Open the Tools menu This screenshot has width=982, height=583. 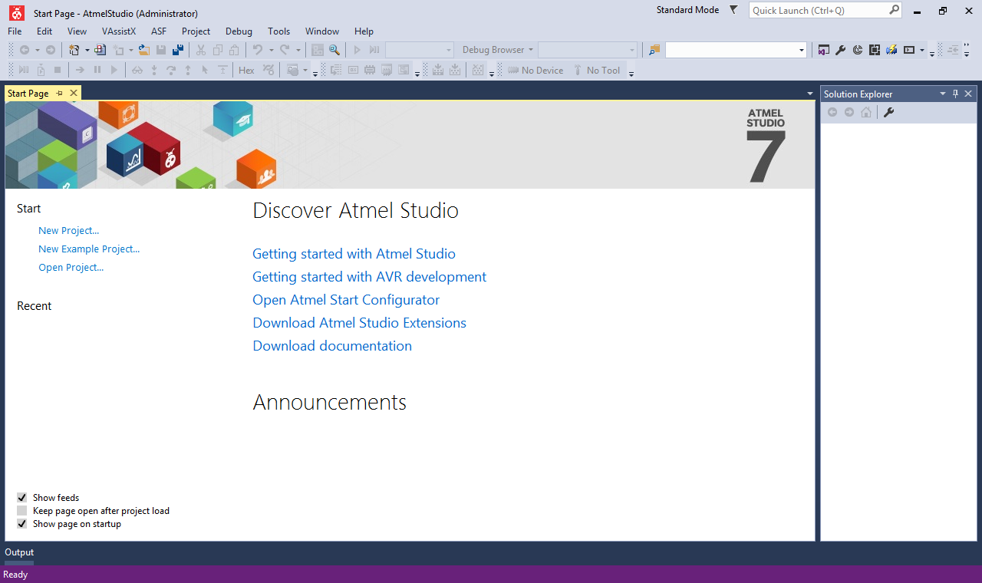tap(279, 31)
